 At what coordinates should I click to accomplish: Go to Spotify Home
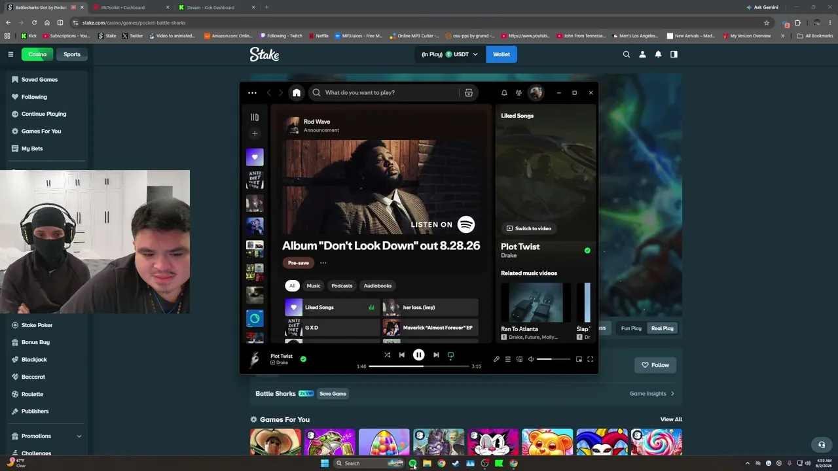[297, 93]
